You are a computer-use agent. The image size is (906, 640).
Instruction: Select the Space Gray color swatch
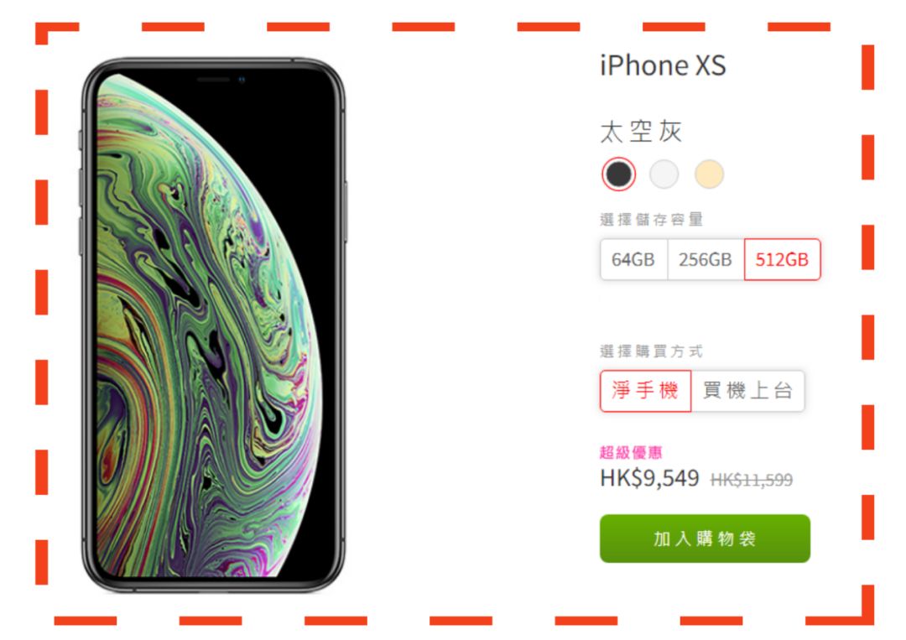[x=618, y=174]
